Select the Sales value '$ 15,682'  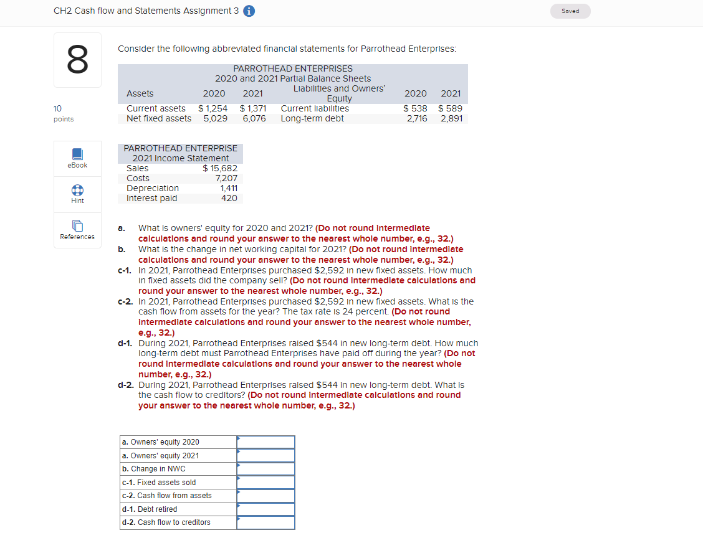pyautogui.click(x=219, y=169)
